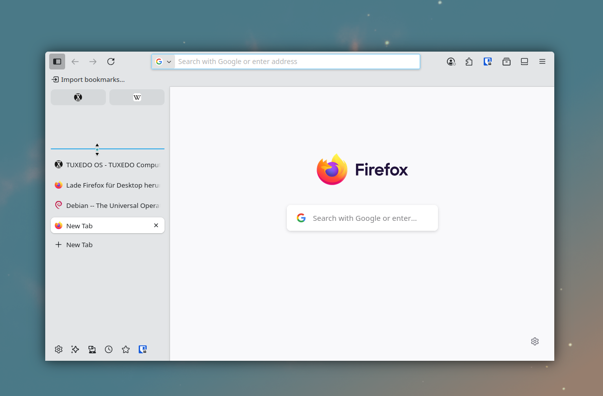Click Google logo in page search box
The image size is (603, 396).
[301, 218]
